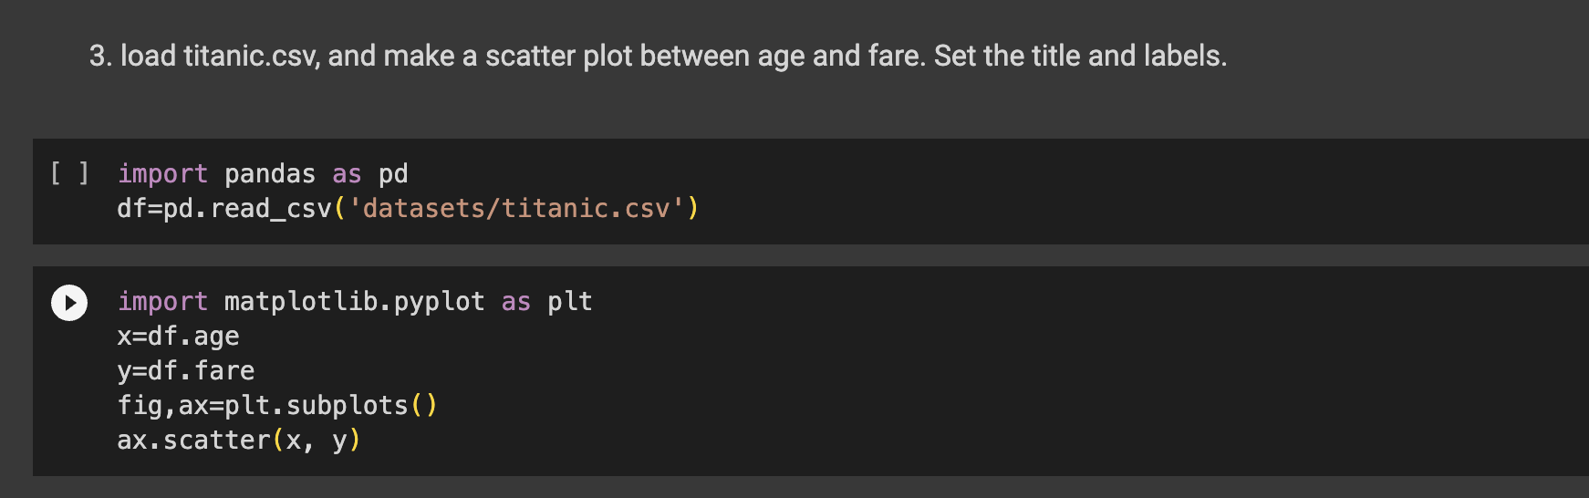Run the matplotlib scatter plot cell
This screenshot has width=1589, height=498.
[69, 303]
